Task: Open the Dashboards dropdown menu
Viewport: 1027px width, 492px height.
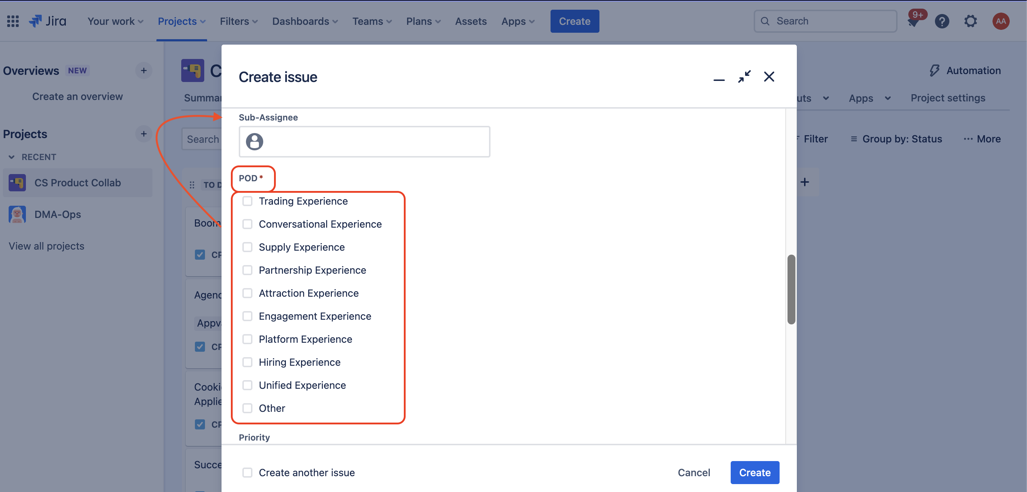Action: [x=305, y=21]
